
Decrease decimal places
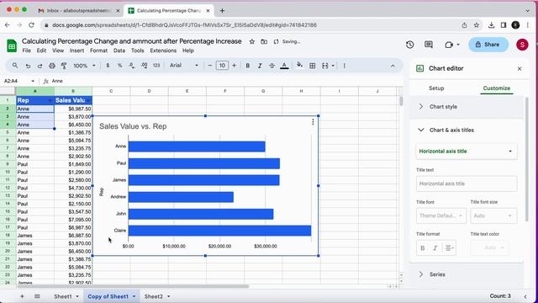click(x=132, y=66)
